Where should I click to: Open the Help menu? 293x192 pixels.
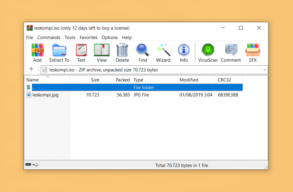click(x=127, y=38)
